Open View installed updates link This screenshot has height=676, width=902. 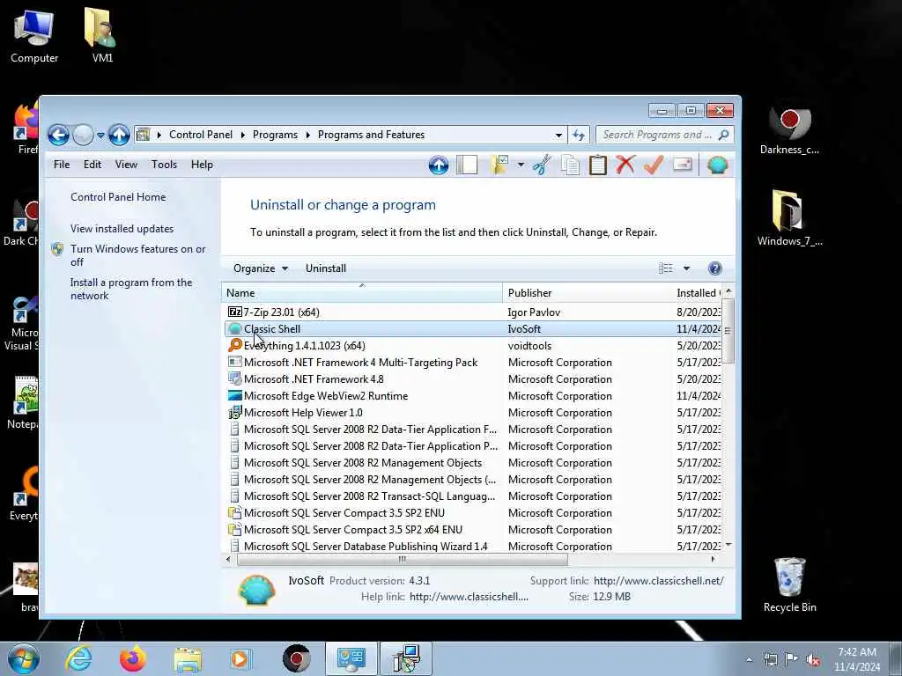click(122, 229)
